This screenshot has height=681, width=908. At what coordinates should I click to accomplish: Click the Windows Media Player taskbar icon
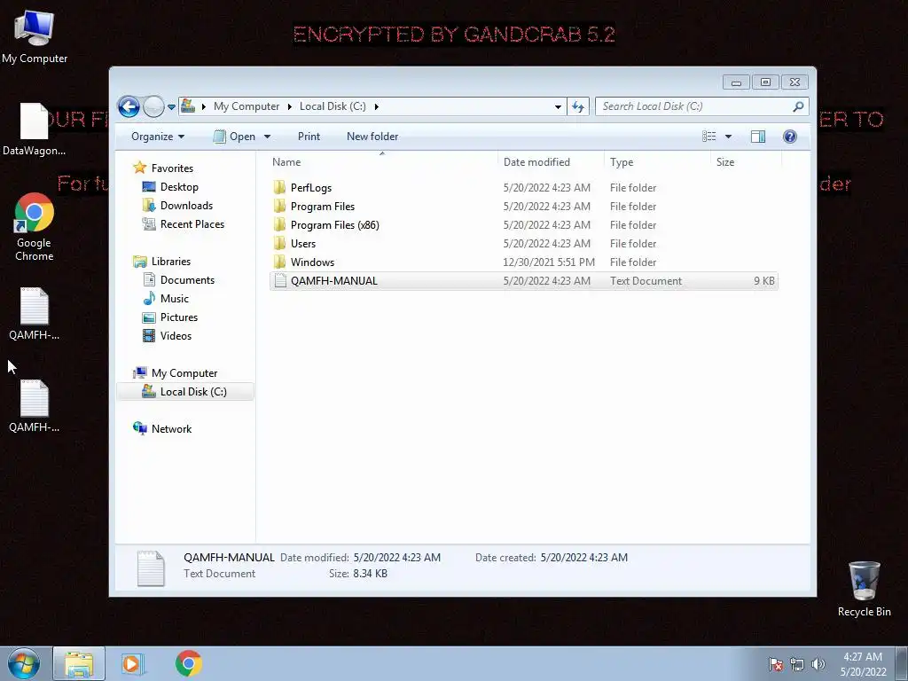132,663
